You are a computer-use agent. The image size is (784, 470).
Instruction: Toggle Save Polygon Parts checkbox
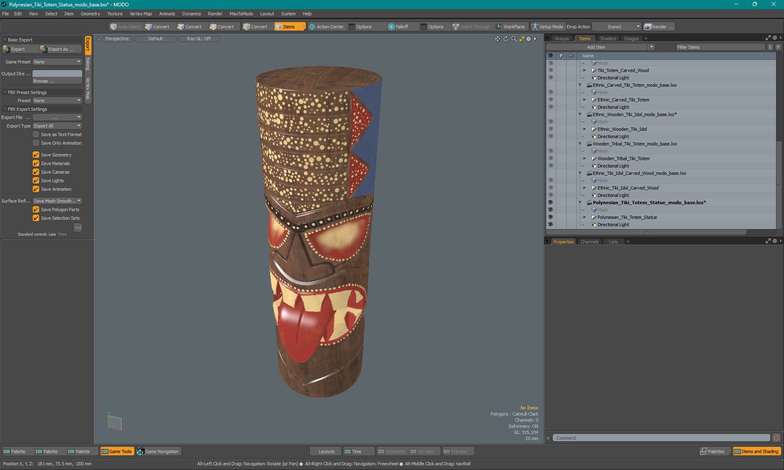tap(36, 209)
